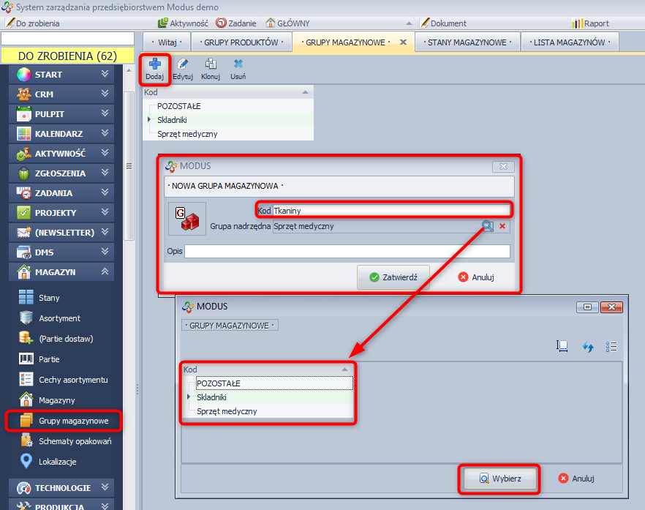Click Do zrobienia toolbar item
The width and height of the screenshot is (645, 510).
pyautogui.click(x=33, y=23)
